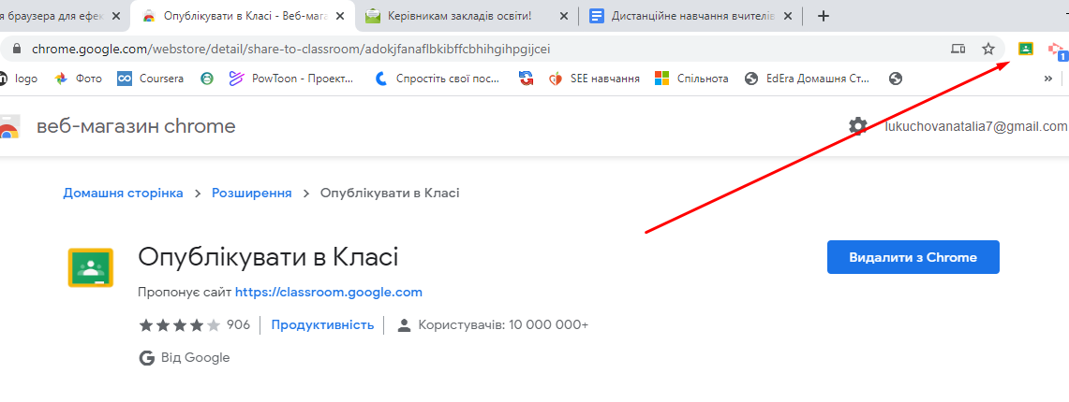Screen dimensions: 1069x402
Task: Select the Опублікувати в Класі tab
Action: (243, 16)
